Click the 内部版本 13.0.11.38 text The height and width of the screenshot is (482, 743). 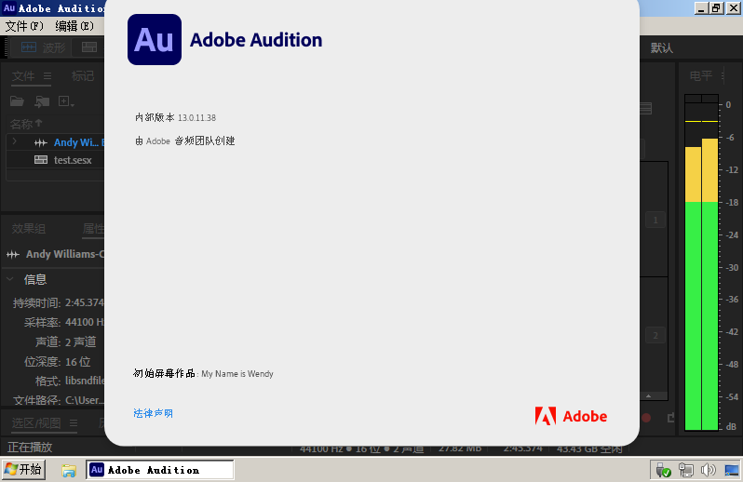pyautogui.click(x=175, y=117)
